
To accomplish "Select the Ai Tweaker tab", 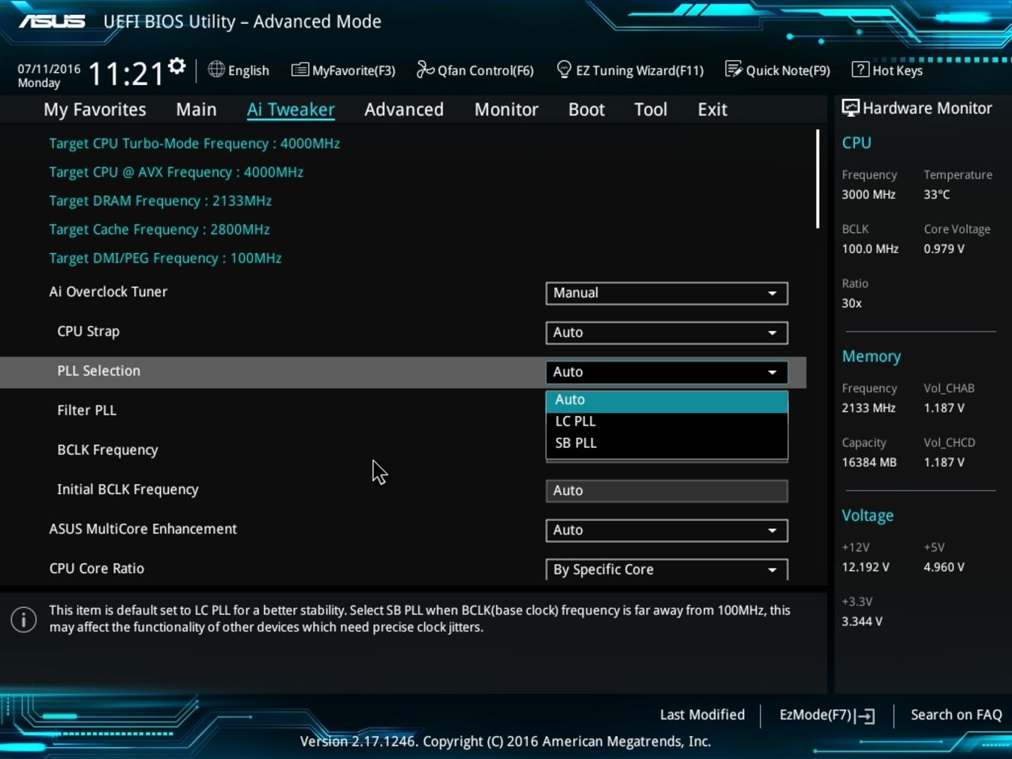I will coord(291,109).
